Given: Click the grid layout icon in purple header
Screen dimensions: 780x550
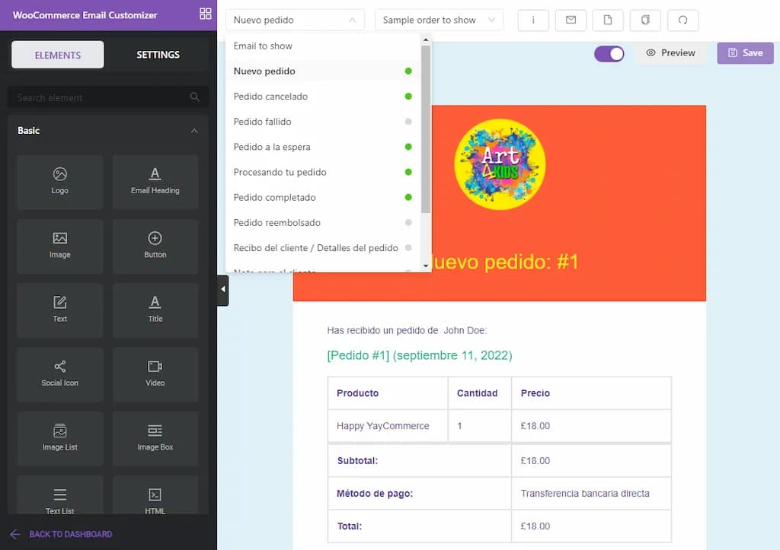Looking at the screenshot, I should click(206, 14).
